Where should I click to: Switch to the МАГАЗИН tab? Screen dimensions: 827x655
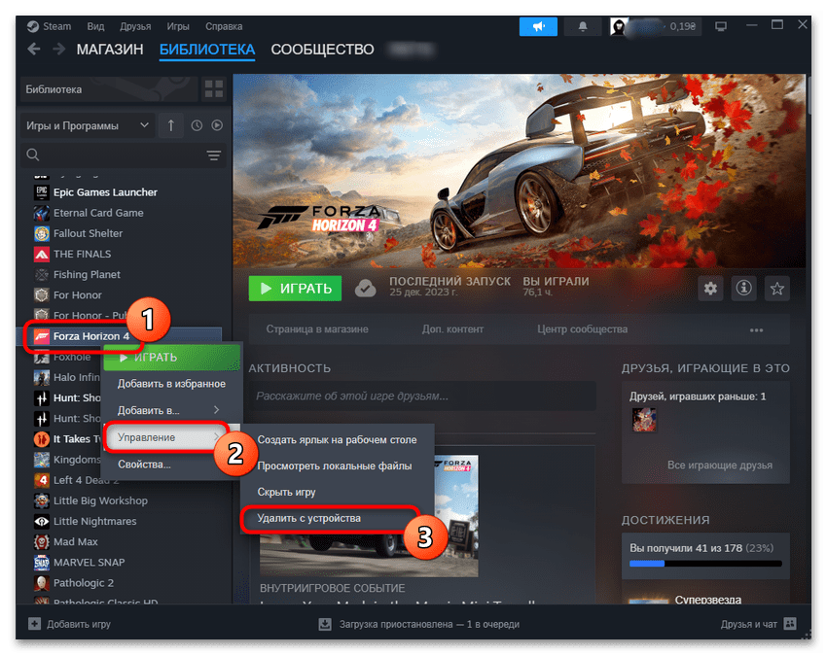(110, 50)
